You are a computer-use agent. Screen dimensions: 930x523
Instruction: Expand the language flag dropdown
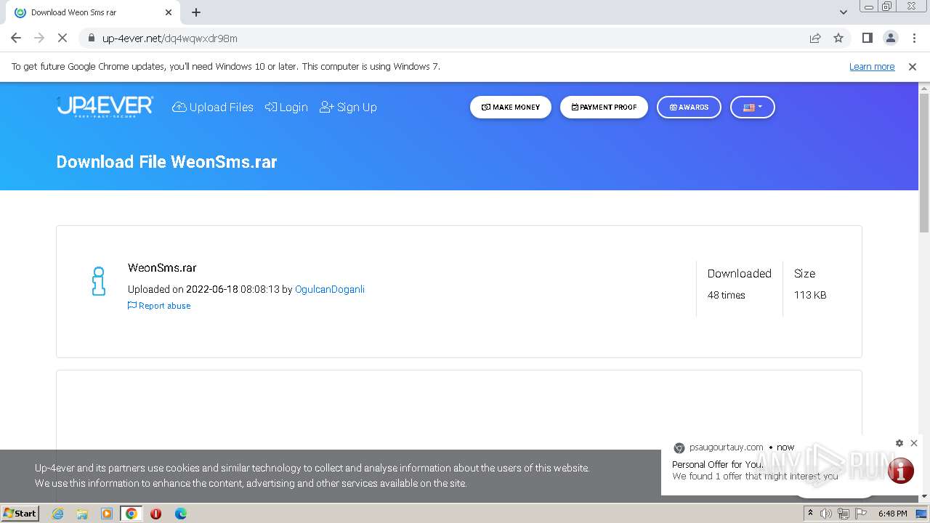pyautogui.click(x=752, y=107)
